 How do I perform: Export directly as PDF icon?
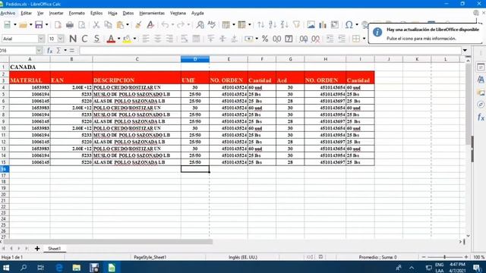[58, 25]
